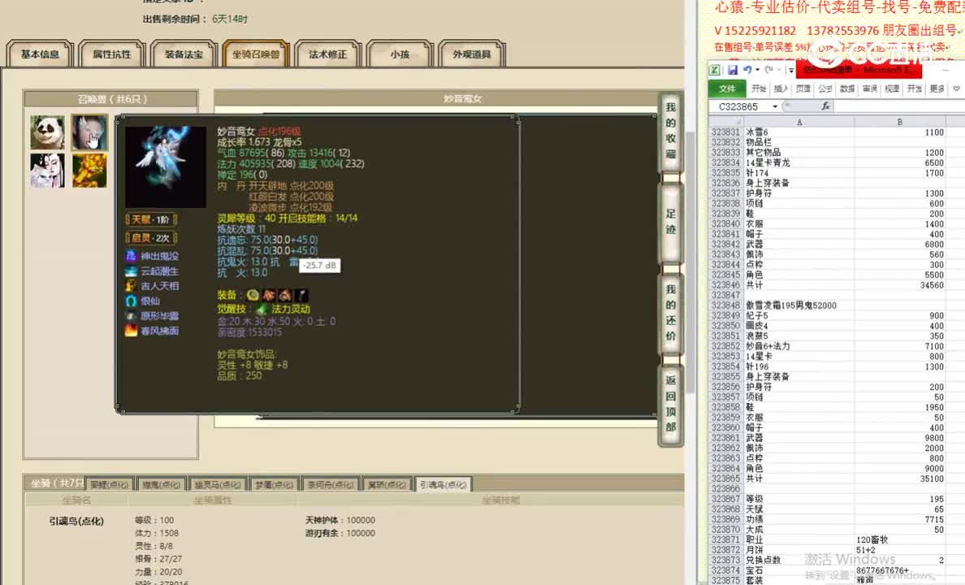Select the 坐骑召唤兽 tab

pyautogui.click(x=256, y=54)
